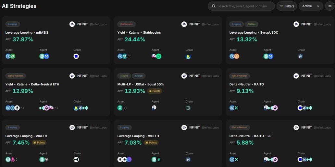Expand the Active status dropdown
Screen dimensions: 335x167
[311, 6]
